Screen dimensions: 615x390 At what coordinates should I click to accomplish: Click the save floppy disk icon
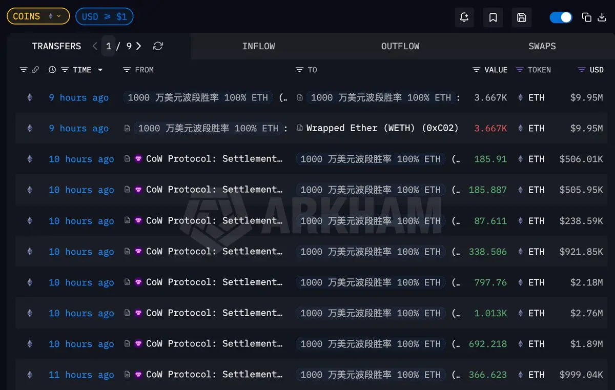click(x=522, y=17)
